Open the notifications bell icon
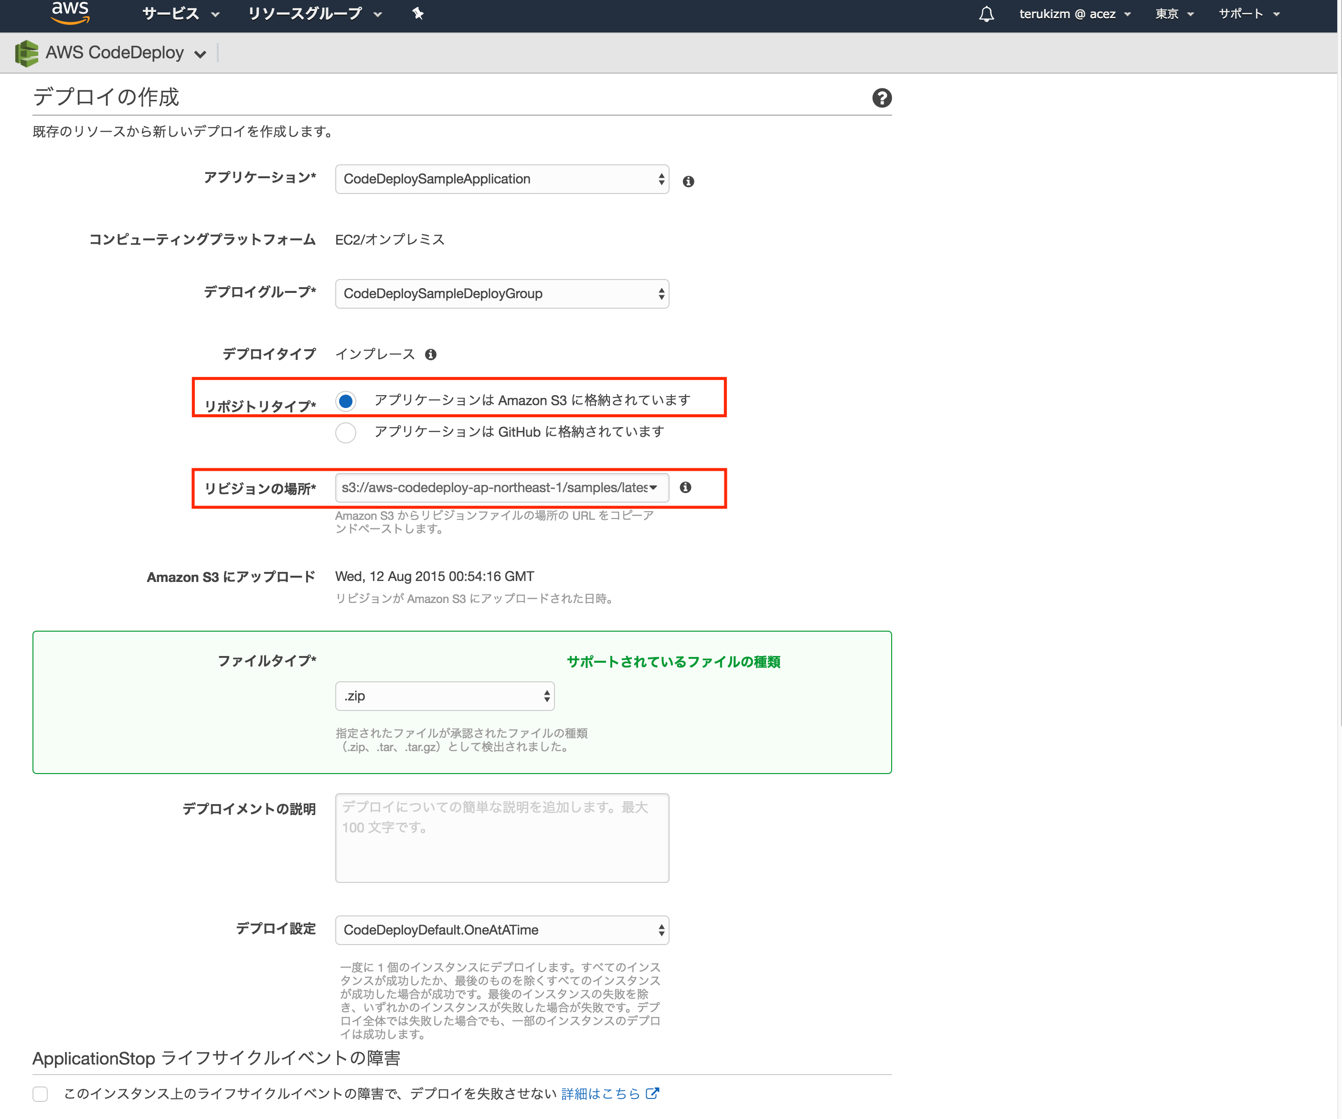This screenshot has height=1119, width=1342. pos(986,14)
